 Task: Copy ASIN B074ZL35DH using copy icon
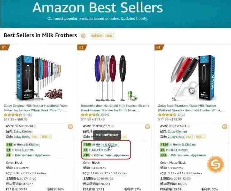(x=35, y=126)
